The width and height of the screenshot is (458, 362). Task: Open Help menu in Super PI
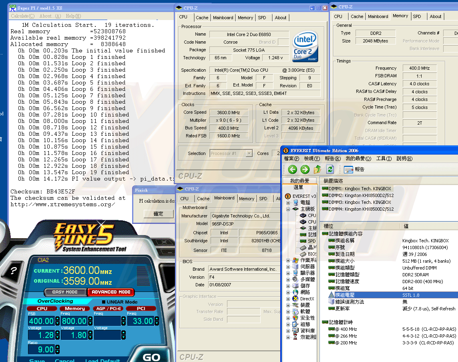click(x=73, y=16)
